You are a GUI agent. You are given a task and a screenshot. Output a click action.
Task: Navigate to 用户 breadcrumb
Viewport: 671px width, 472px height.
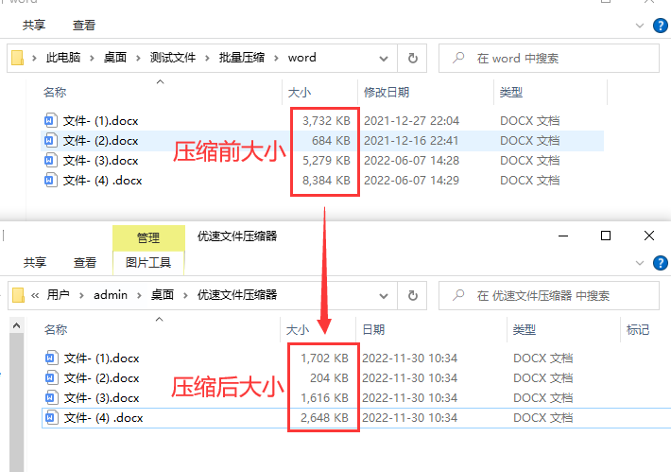click(x=58, y=295)
